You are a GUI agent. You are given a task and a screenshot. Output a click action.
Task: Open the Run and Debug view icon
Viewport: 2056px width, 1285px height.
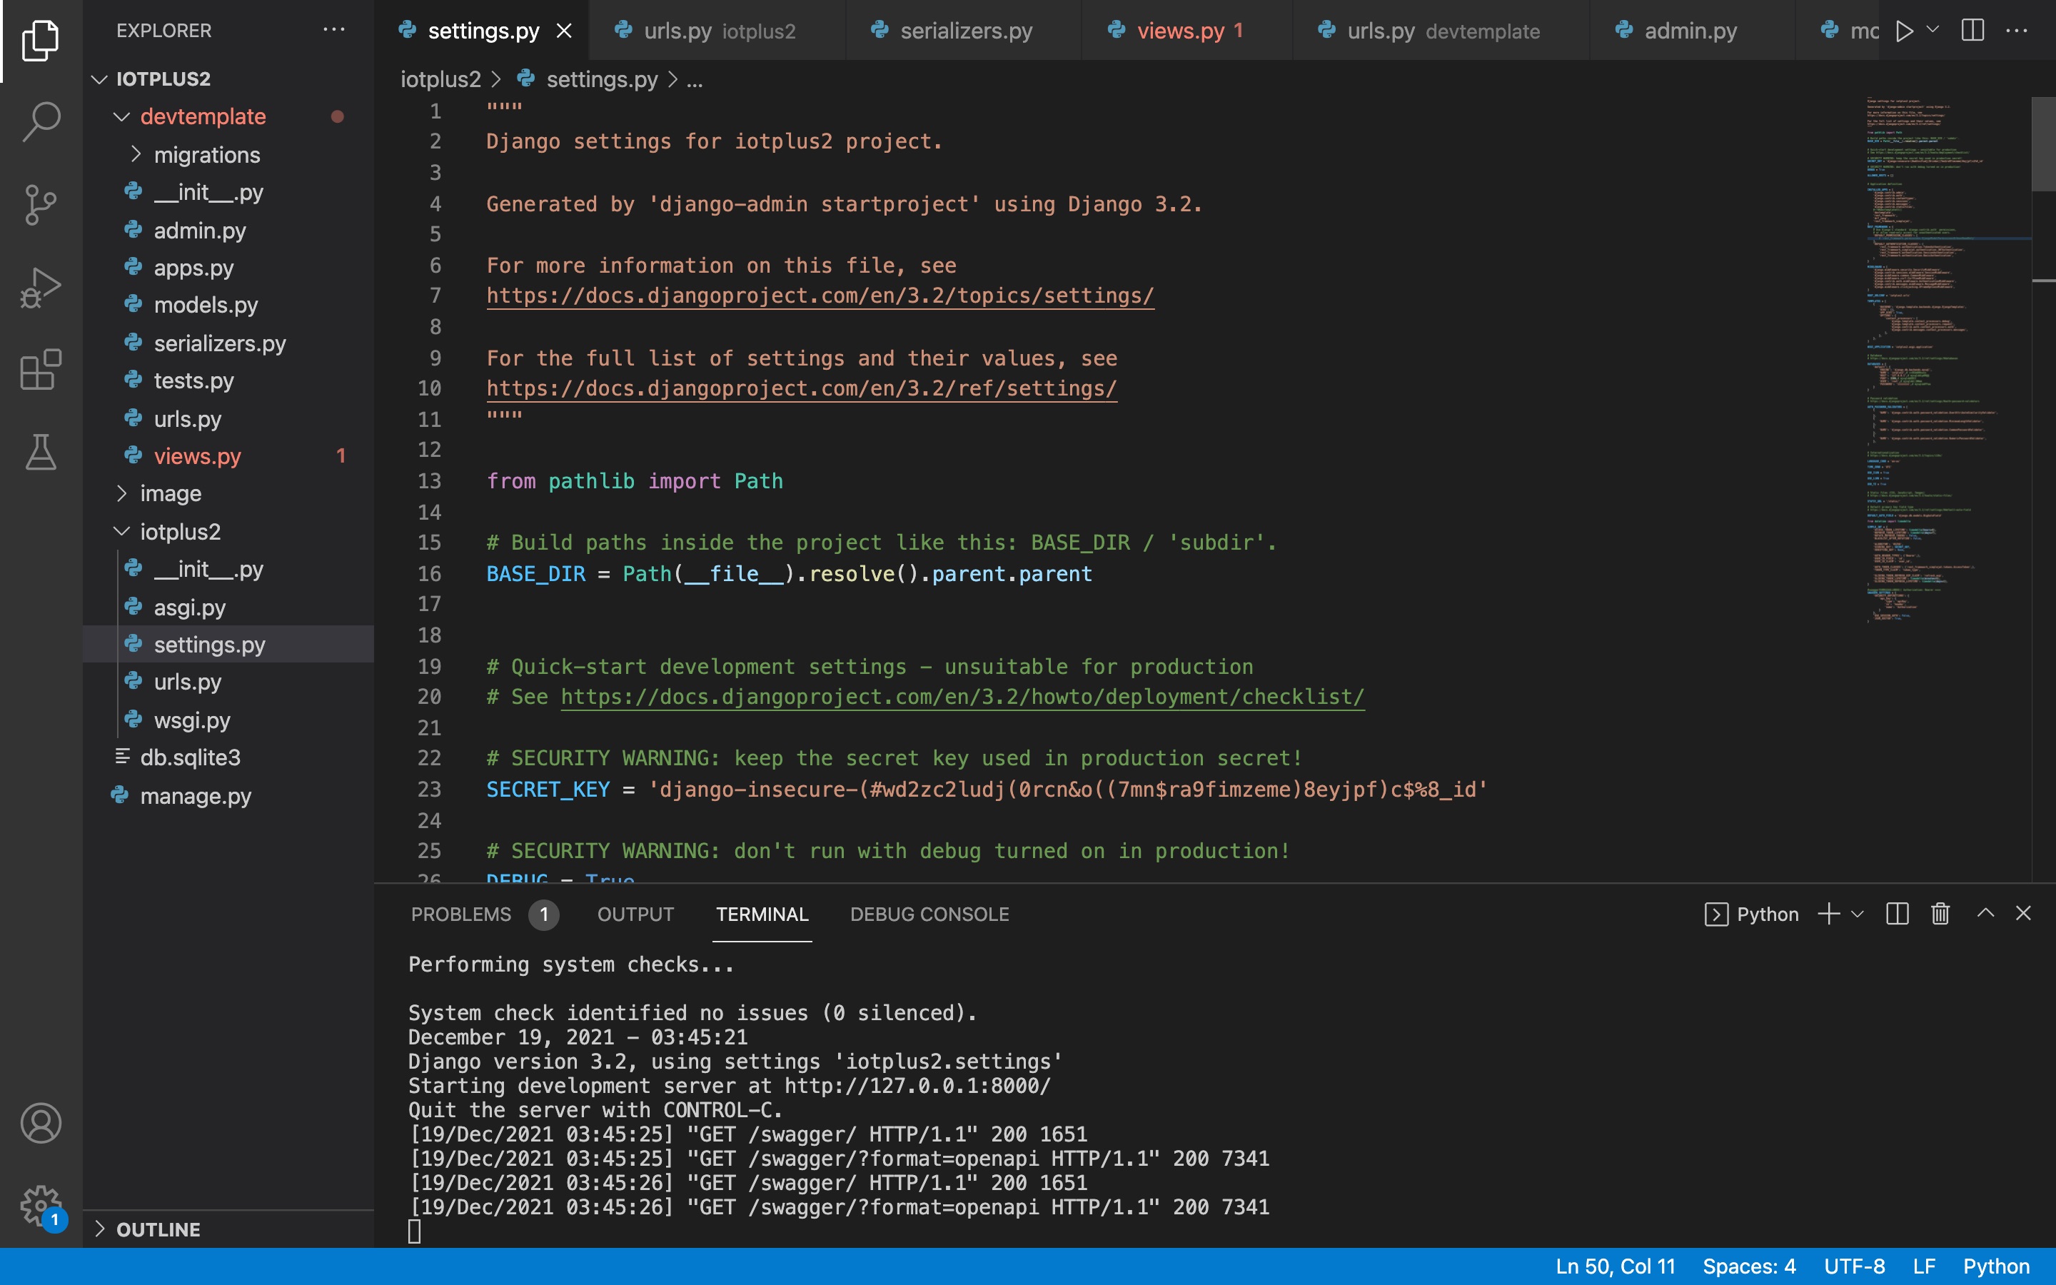[x=41, y=287]
